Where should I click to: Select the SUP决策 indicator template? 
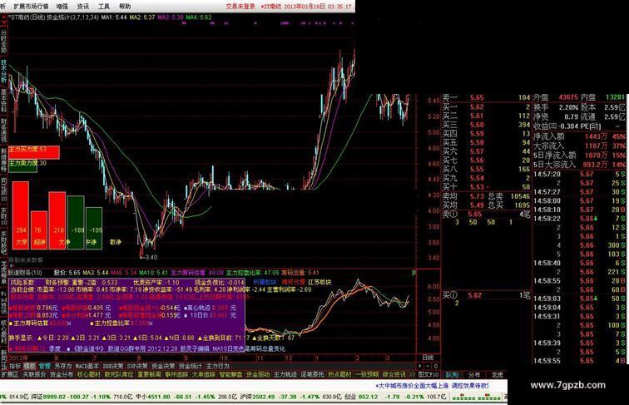tap(137, 366)
